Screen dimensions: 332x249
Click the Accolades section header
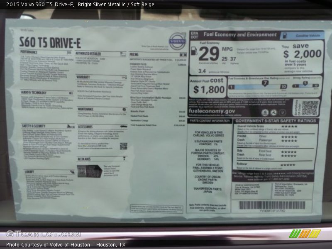tap(84, 159)
